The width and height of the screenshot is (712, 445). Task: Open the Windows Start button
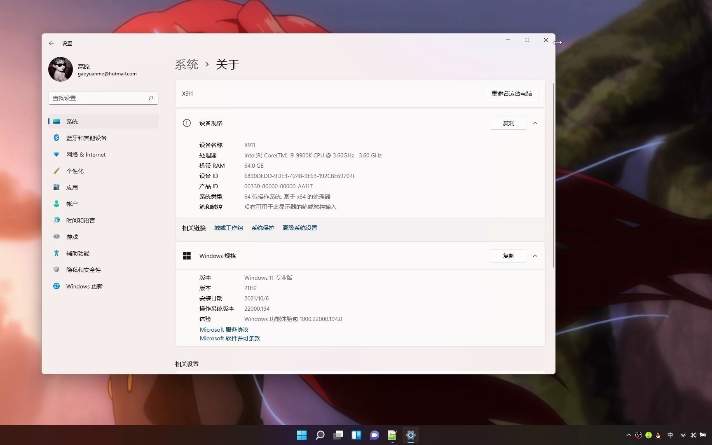(302, 435)
